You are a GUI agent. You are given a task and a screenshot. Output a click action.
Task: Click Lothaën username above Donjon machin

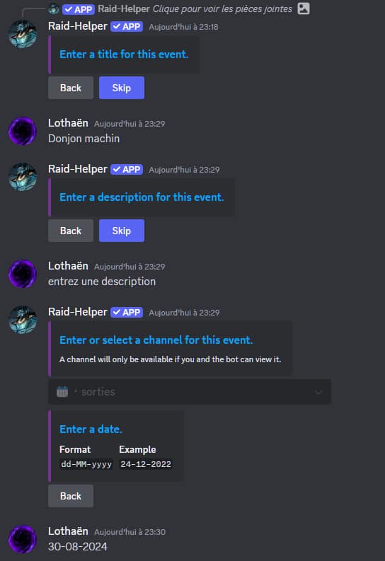68,123
